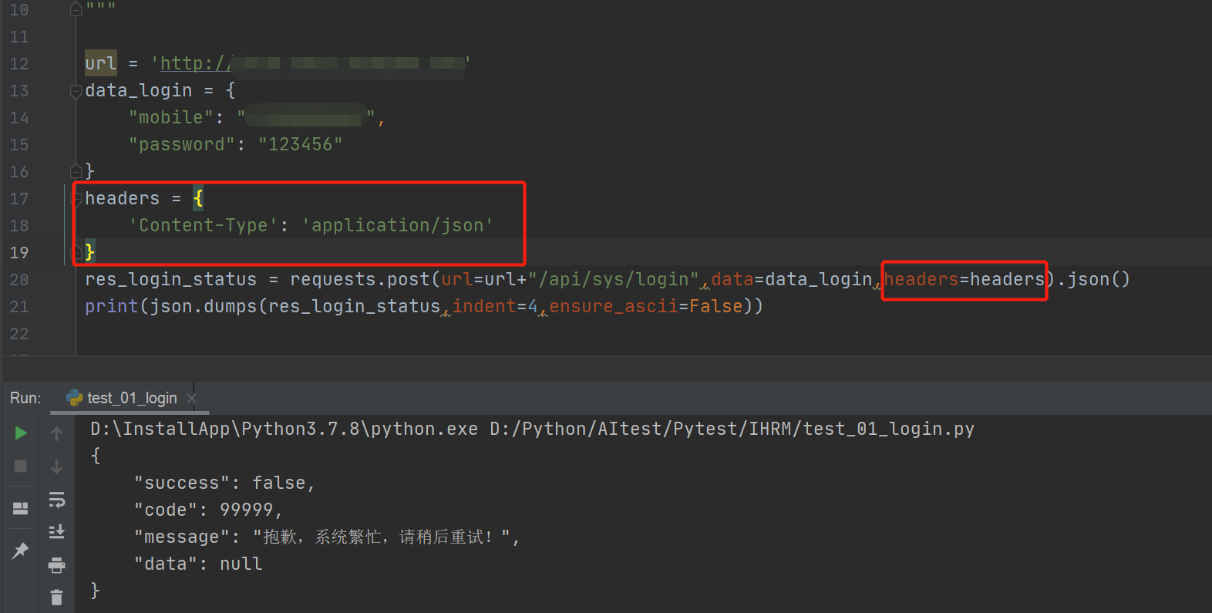Clear the console with the trash icon
This screenshot has width=1212, height=613.
pos(56,598)
